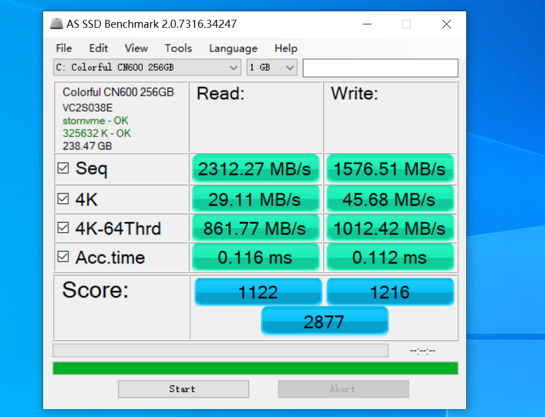
Task: Click the Read: column header
Action: [x=221, y=93]
